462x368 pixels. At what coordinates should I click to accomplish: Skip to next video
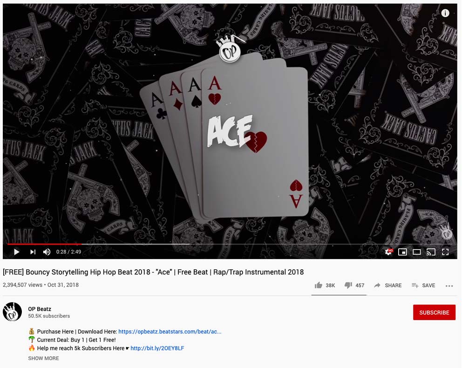coord(33,252)
